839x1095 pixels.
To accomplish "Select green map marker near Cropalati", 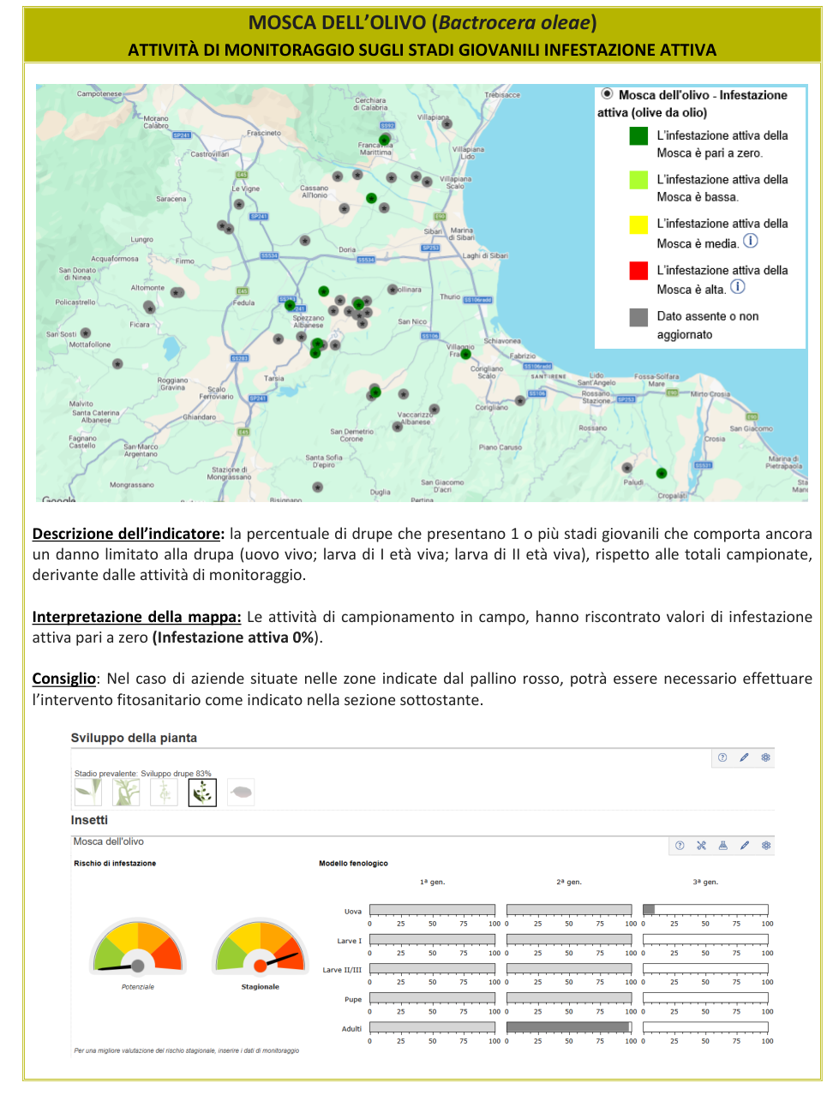I will 662,473.
